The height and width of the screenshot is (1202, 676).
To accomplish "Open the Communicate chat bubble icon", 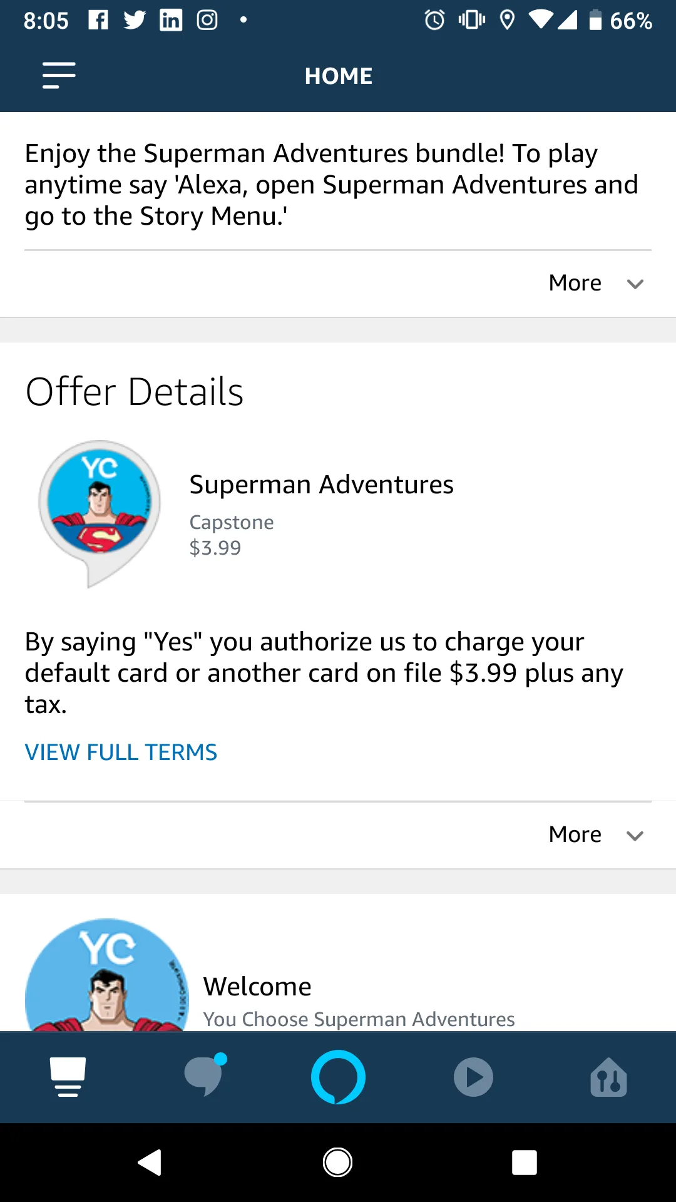I will pyautogui.click(x=204, y=1077).
